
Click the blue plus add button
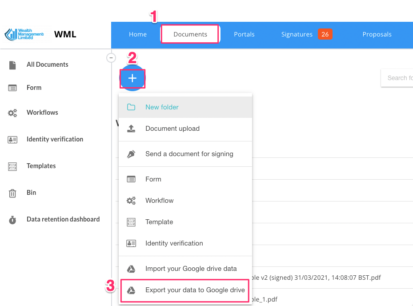pos(132,78)
